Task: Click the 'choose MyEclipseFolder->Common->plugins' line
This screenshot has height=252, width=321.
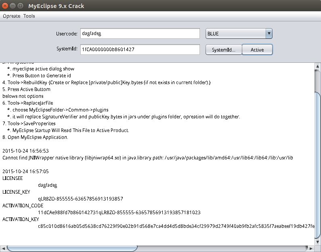Action: 58,110
